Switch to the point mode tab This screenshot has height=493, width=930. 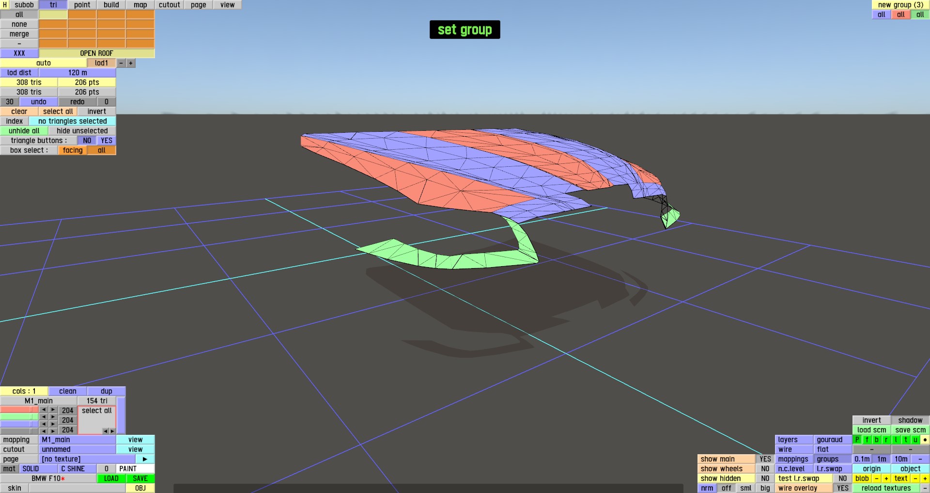pos(82,5)
